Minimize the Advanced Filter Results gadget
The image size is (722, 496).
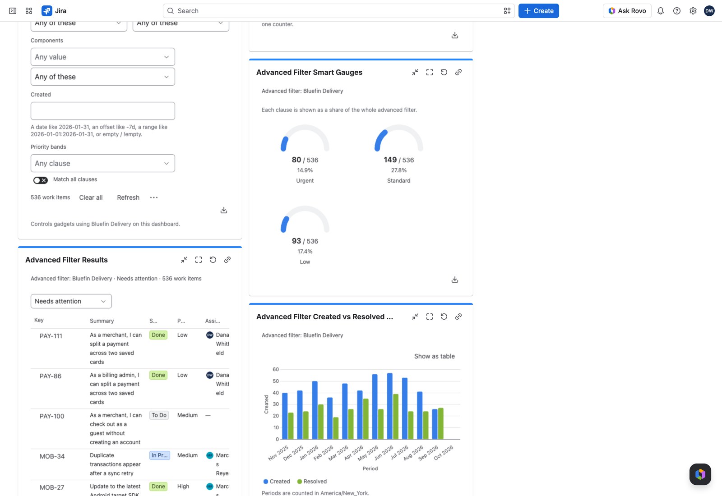tap(184, 260)
